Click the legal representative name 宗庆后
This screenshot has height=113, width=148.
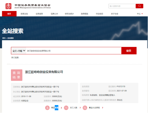coord(120,100)
